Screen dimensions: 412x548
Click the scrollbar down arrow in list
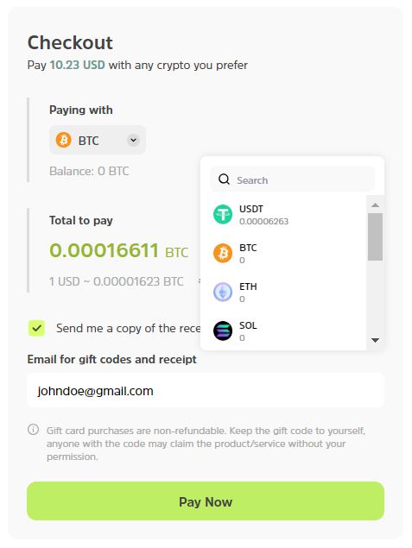tap(375, 340)
